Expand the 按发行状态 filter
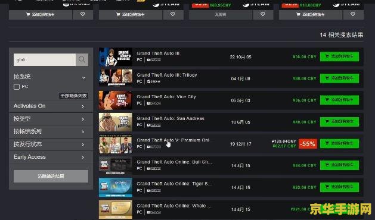375x220 pixels. coord(51,144)
